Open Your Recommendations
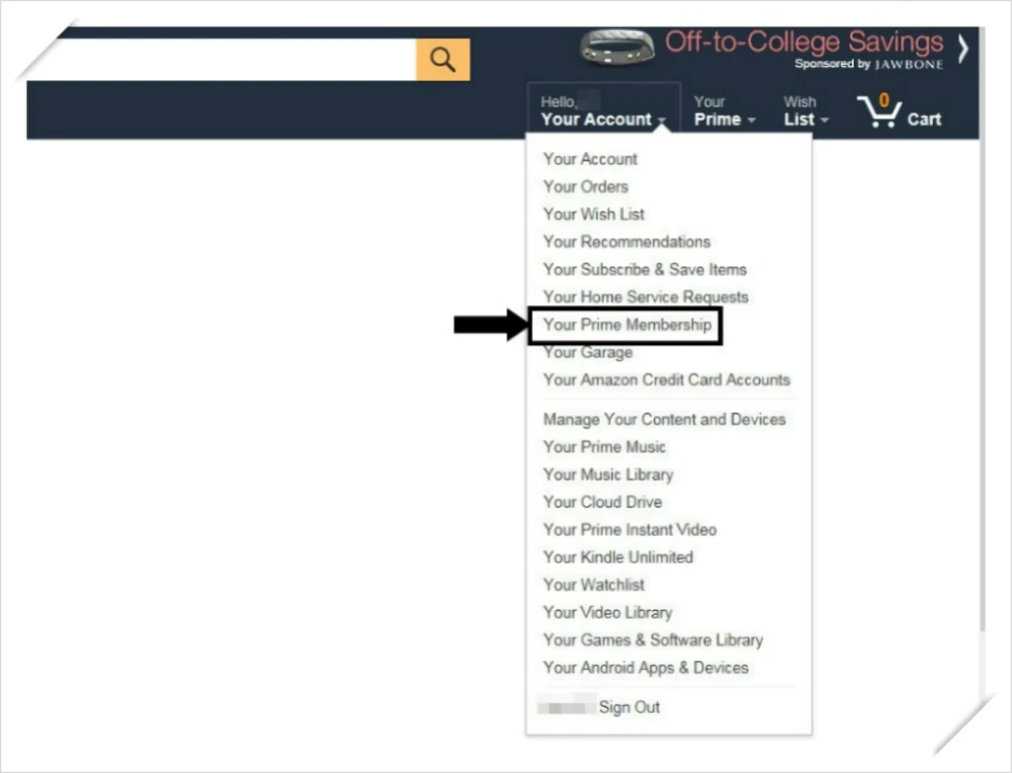 pyautogui.click(x=627, y=241)
